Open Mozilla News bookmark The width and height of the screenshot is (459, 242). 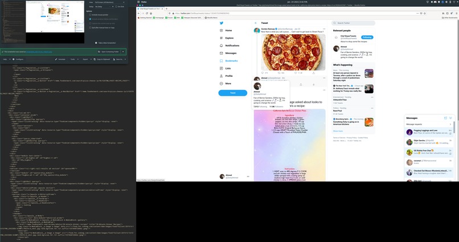point(211,18)
